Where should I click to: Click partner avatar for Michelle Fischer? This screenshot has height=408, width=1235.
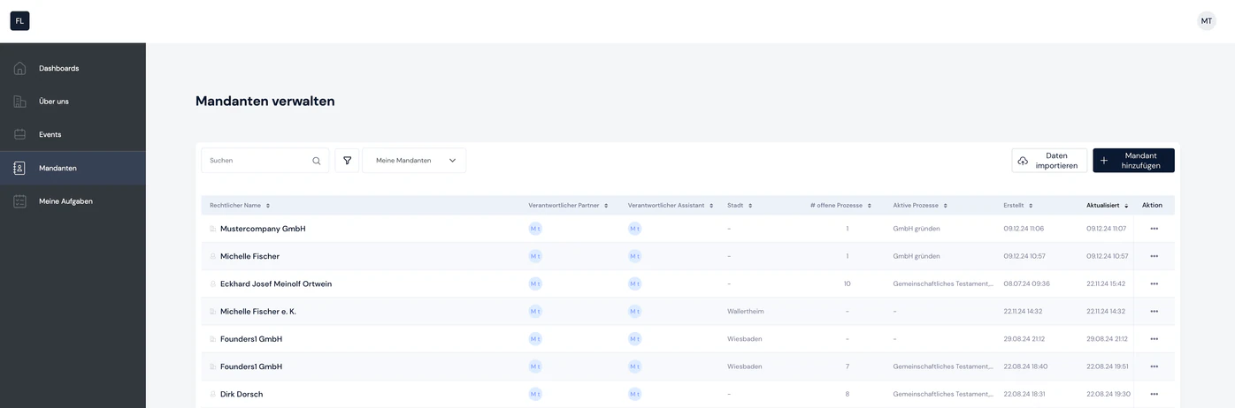(535, 256)
